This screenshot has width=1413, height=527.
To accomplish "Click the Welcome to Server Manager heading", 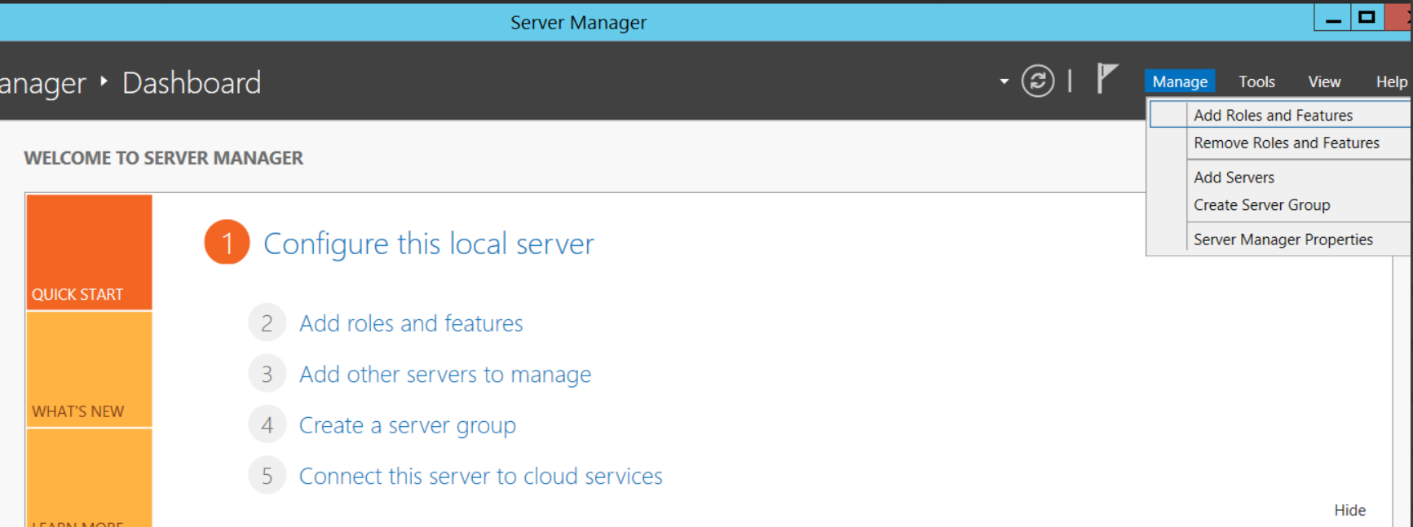I will pyautogui.click(x=163, y=158).
